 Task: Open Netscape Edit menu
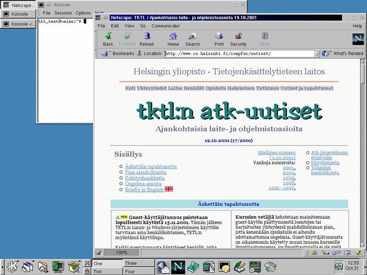115,26
